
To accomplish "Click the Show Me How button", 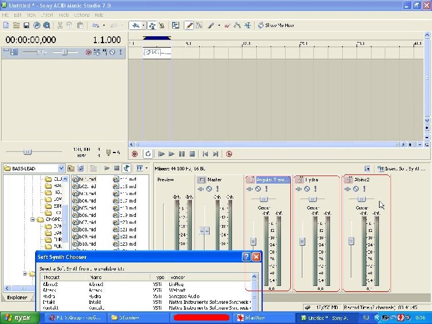I will (x=276, y=25).
